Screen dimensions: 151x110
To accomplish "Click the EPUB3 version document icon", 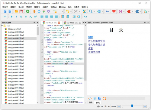I will [x=10, y=11].
